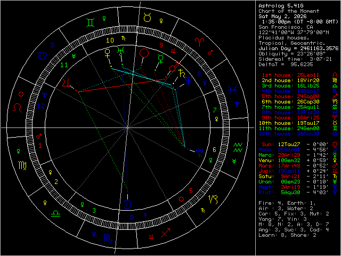Click the Leo glyph beside the 1st house row
The image size is (341, 256).
pos(335,75)
